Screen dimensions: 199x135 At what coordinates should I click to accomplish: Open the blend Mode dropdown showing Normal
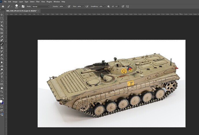click(x=40, y=6)
